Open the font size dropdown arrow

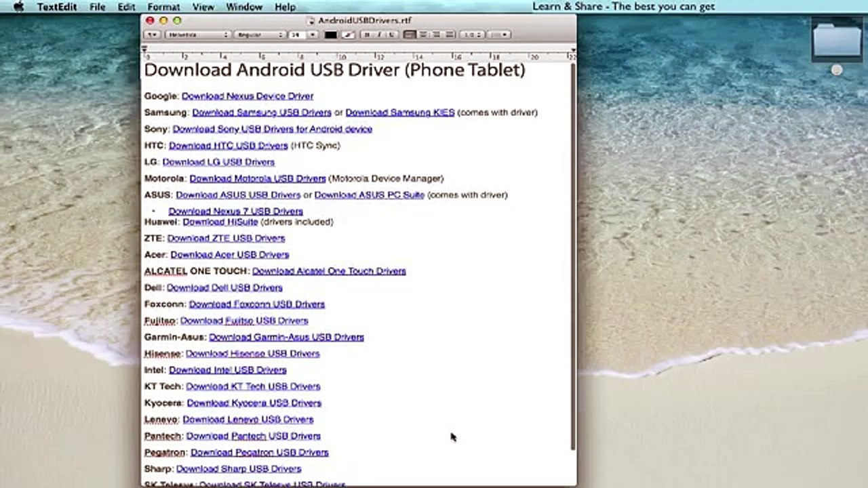click(313, 35)
